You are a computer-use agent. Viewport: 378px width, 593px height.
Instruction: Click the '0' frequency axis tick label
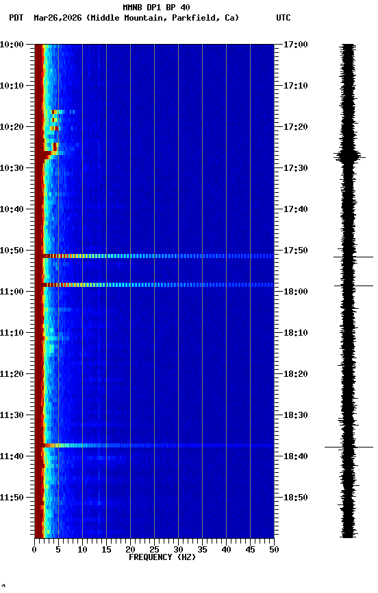(x=35, y=550)
